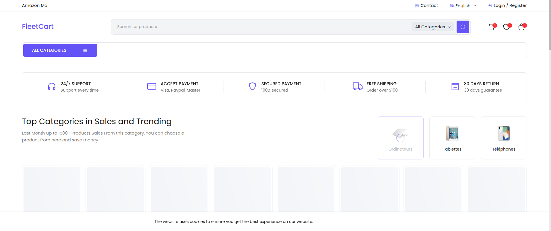This screenshot has height=231, width=551.
Task: Open the All Categories search filter dropdown
Action: pos(433,27)
